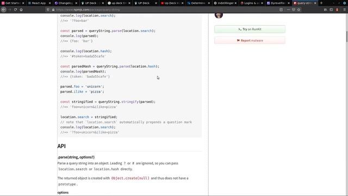Click the line 'console.log(location.hash)'
Image resolution: width=348 pixels, height=196 pixels.
click(86, 51)
